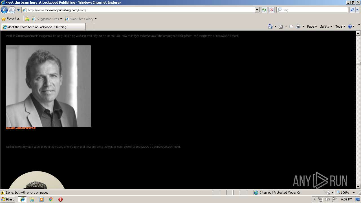Click the Help question mark icon

pyautogui.click(x=350, y=27)
